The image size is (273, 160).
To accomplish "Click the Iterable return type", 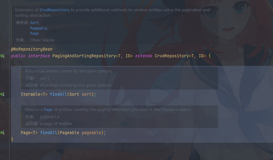I will [x=30, y=94].
